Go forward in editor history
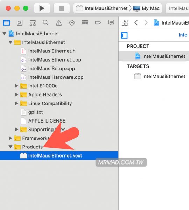 [x=146, y=23]
